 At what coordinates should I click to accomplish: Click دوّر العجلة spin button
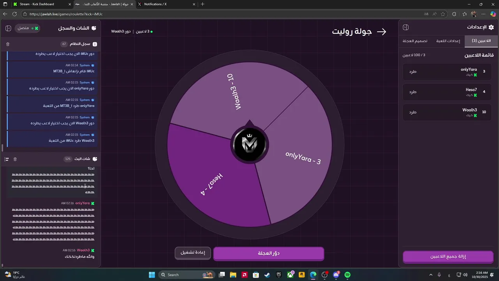coord(269,253)
